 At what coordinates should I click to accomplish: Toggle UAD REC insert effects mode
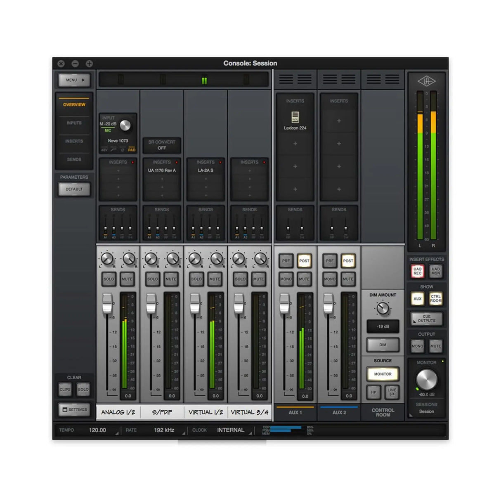coord(417,271)
